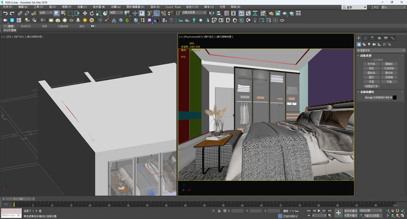Click the yellow sun light icon
The image size is (407, 219).
[85, 20]
